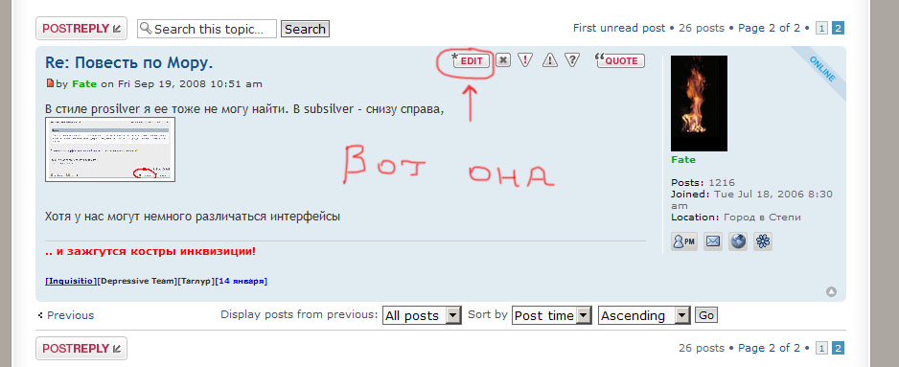The width and height of the screenshot is (899, 367).
Task: Click the posts count text at top
Action: [702, 28]
